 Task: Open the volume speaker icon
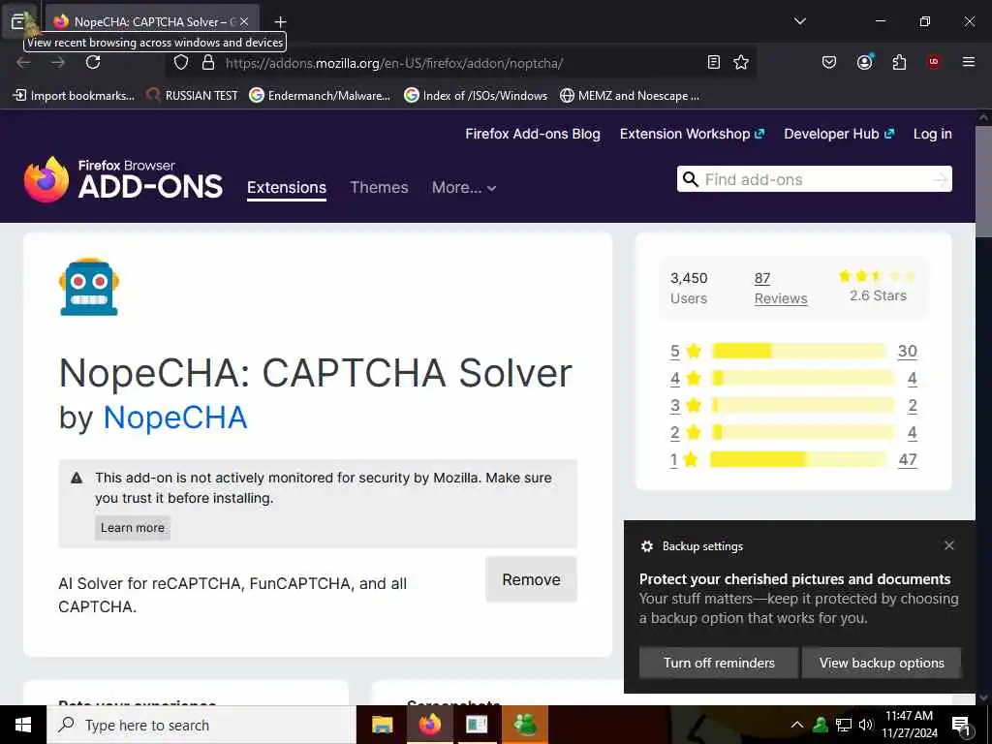(865, 725)
